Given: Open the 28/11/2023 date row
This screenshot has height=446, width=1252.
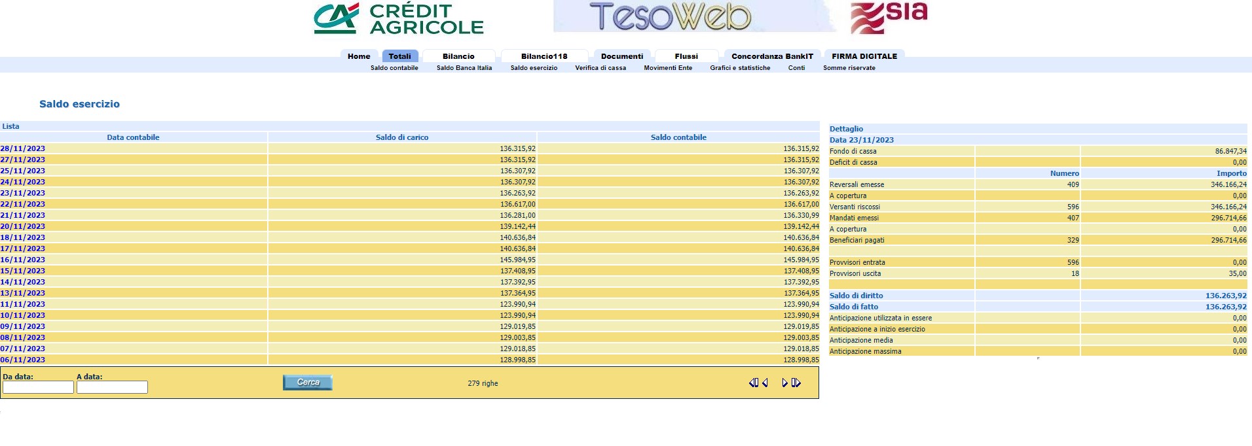Looking at the screenshot, I should point(23,149).
